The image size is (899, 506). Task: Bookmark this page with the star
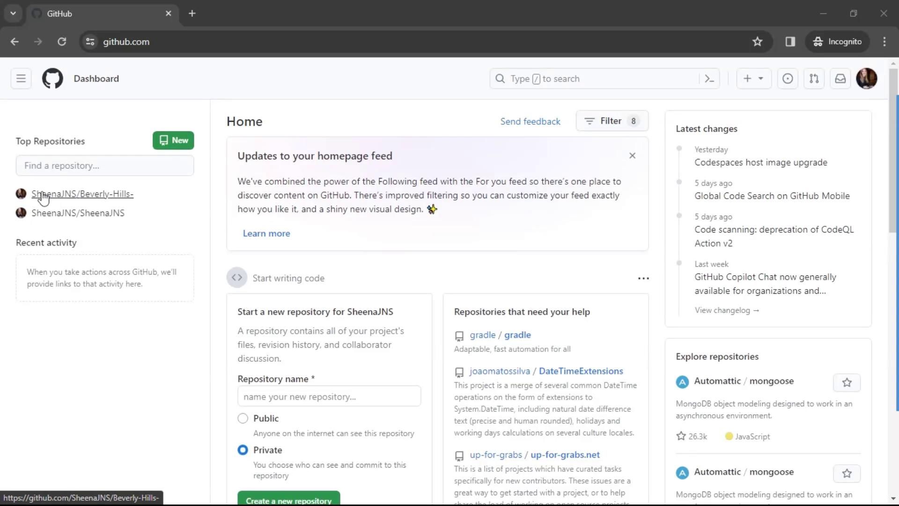pos(757,42)
